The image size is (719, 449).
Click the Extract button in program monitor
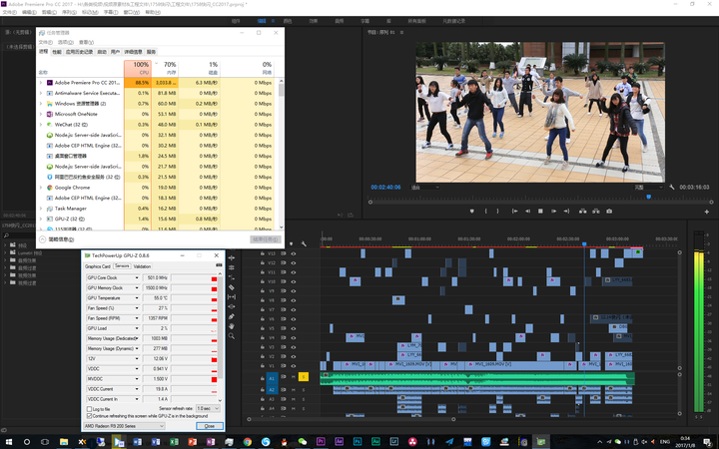tap(595, 212)
